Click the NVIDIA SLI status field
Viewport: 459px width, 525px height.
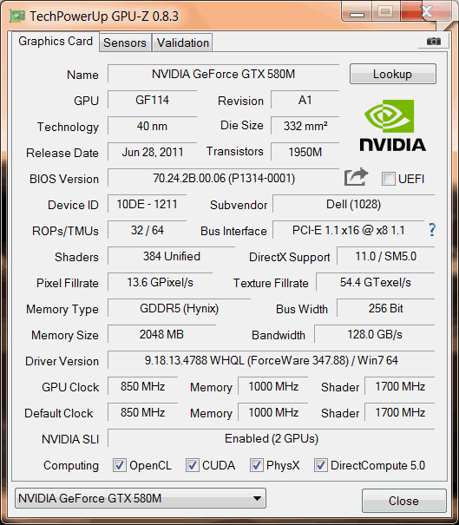(x=272, y=438)
